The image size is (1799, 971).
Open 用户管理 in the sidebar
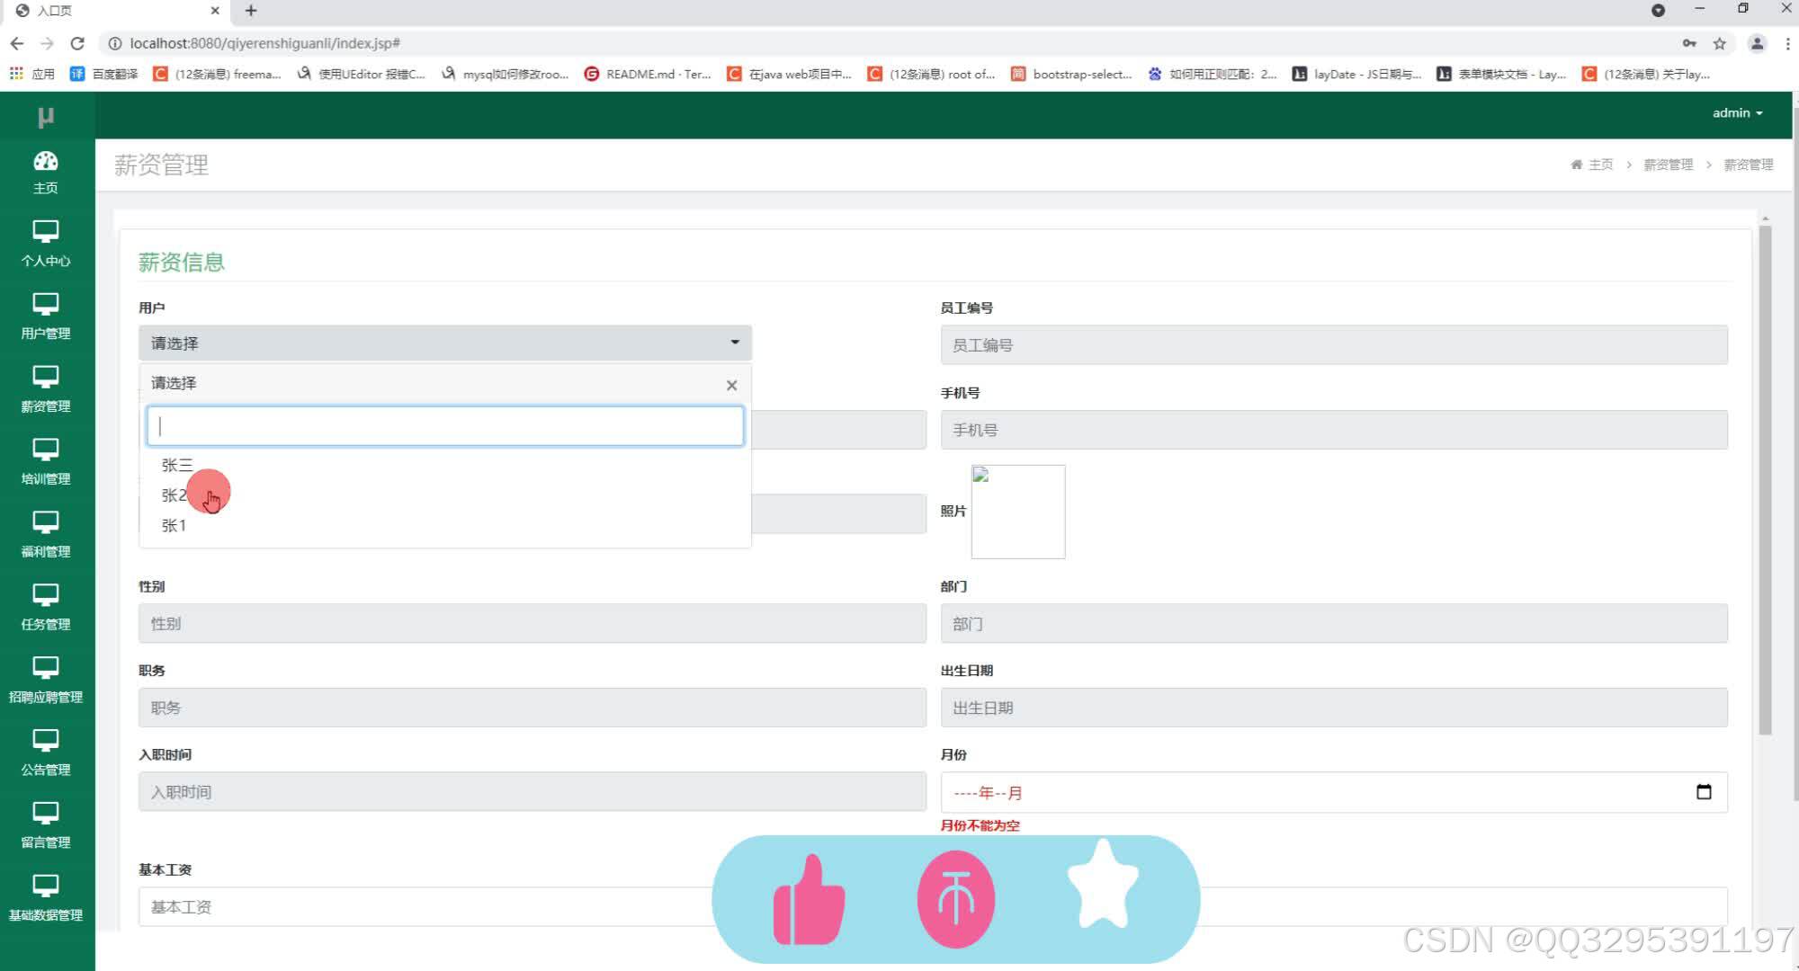pos(46,316)
